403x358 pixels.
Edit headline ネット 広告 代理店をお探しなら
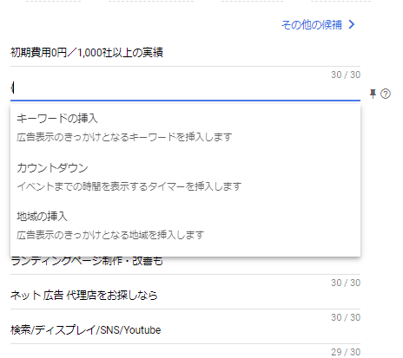click(x=185, y=296)
